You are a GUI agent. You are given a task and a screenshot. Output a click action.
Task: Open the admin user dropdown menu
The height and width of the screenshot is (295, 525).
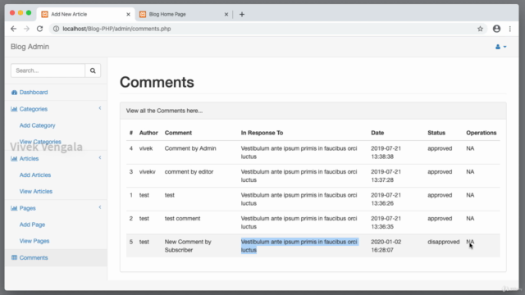pos(501,47)
